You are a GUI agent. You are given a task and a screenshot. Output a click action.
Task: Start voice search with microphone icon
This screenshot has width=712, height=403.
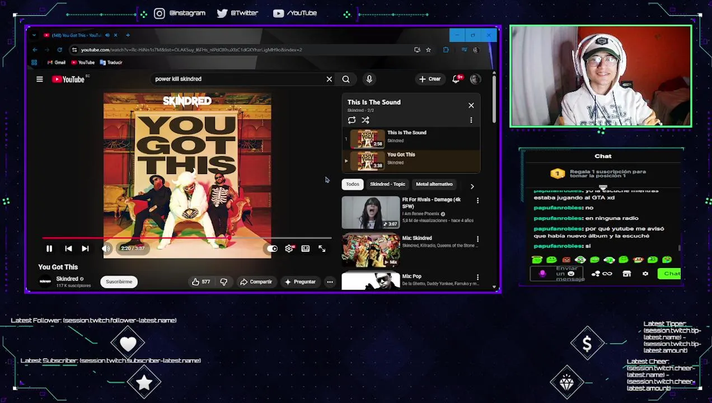(x=369, y=79)
